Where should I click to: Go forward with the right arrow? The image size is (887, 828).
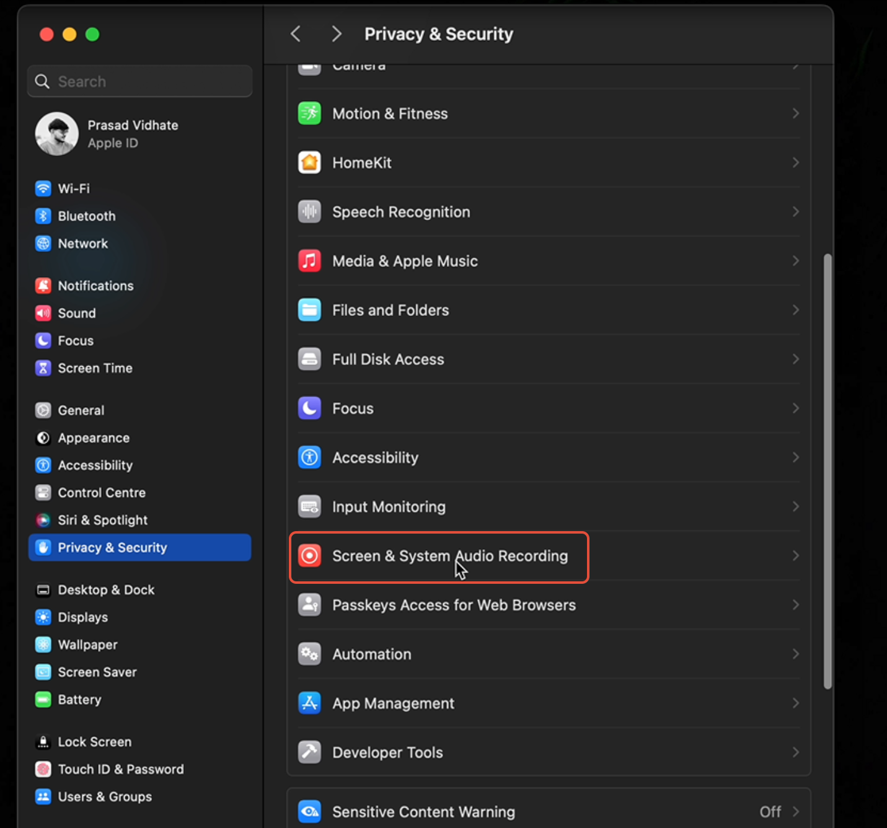coord(337,34)
